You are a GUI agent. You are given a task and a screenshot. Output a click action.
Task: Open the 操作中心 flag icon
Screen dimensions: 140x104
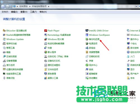click(x=128, y=39)
